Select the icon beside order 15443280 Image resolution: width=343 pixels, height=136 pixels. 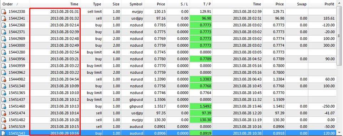coord(4,52)
